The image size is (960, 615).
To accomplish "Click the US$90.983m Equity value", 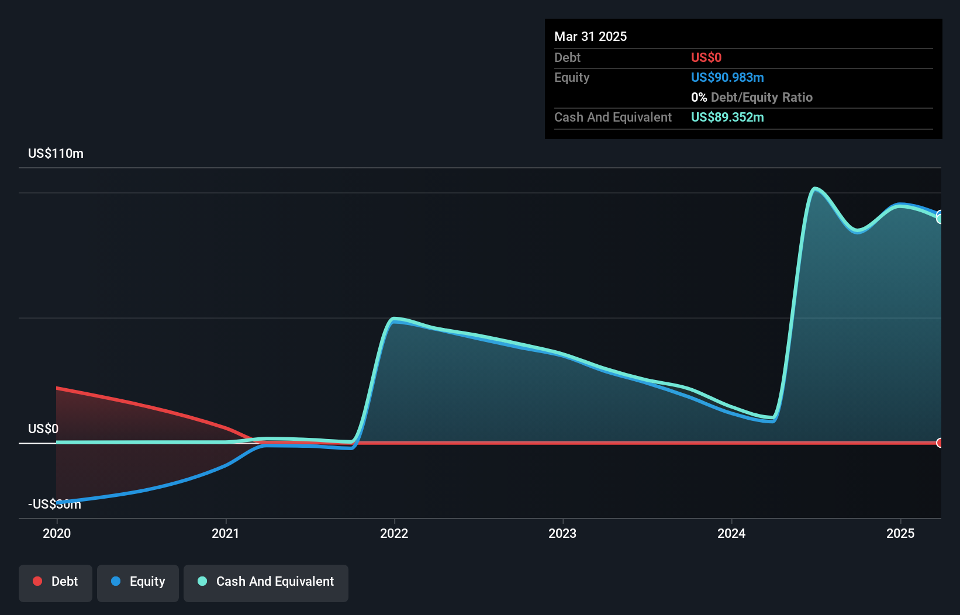I will click(x=727, y=77).
